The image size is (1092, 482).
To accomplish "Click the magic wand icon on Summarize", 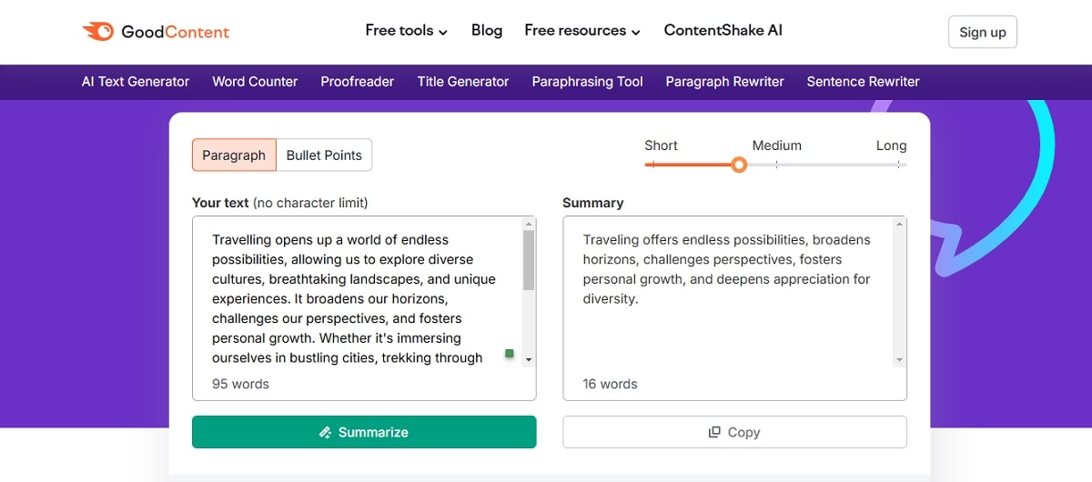I will 326,433.
